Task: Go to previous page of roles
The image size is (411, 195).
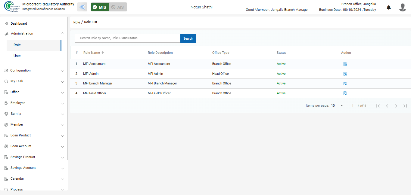Action: pos(387,106)
